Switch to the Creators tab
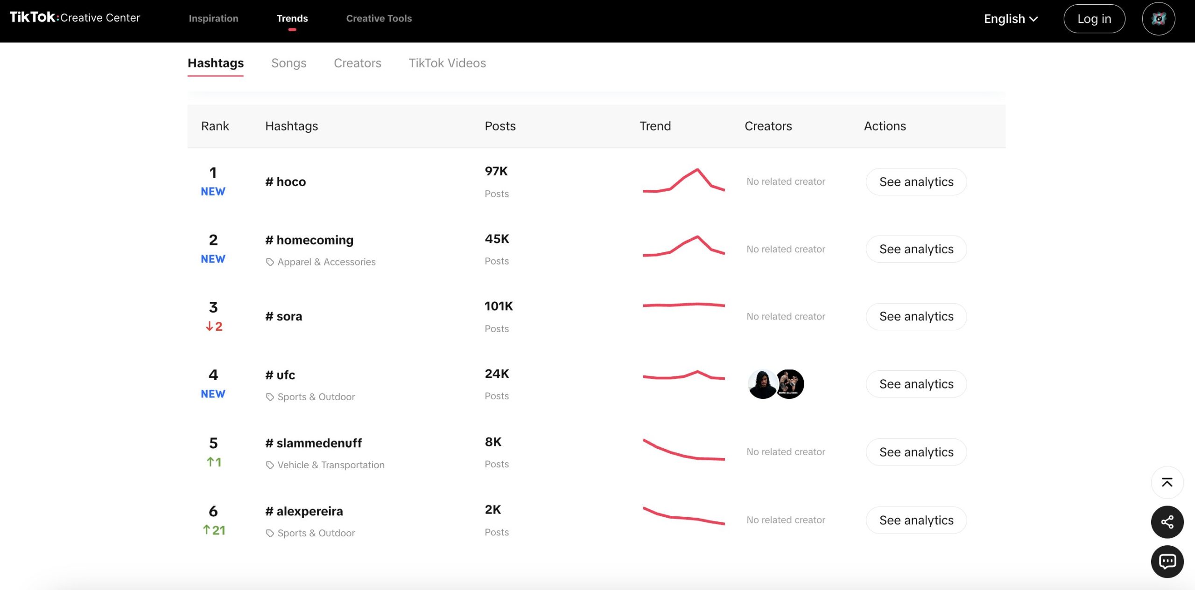Image resolution: width=1195 pixels, height=590 pixels. click(x=357, y=63)
